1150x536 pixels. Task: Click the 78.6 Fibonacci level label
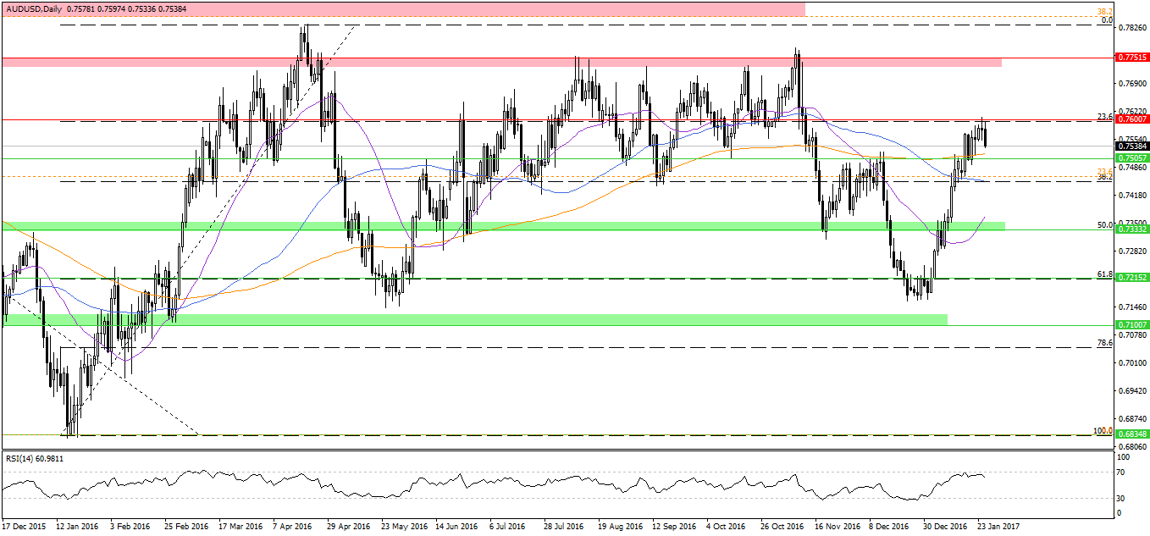pos(1104,343)
